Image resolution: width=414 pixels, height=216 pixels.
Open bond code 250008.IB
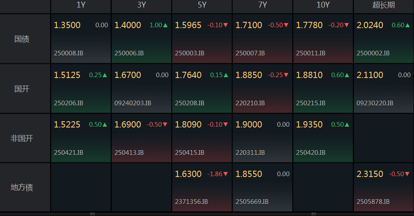click(68, 53)
